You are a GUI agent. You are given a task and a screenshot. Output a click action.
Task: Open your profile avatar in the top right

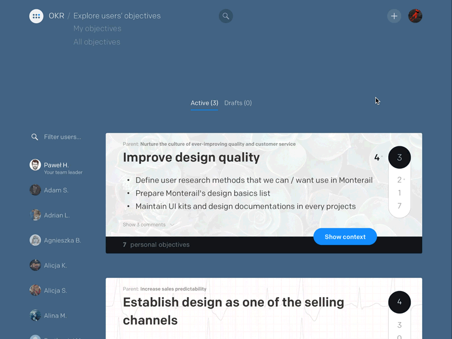coord(415,16)
